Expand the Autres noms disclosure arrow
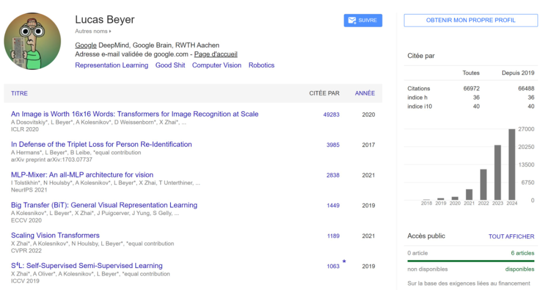Screen dimensions: 551x290 110,32
